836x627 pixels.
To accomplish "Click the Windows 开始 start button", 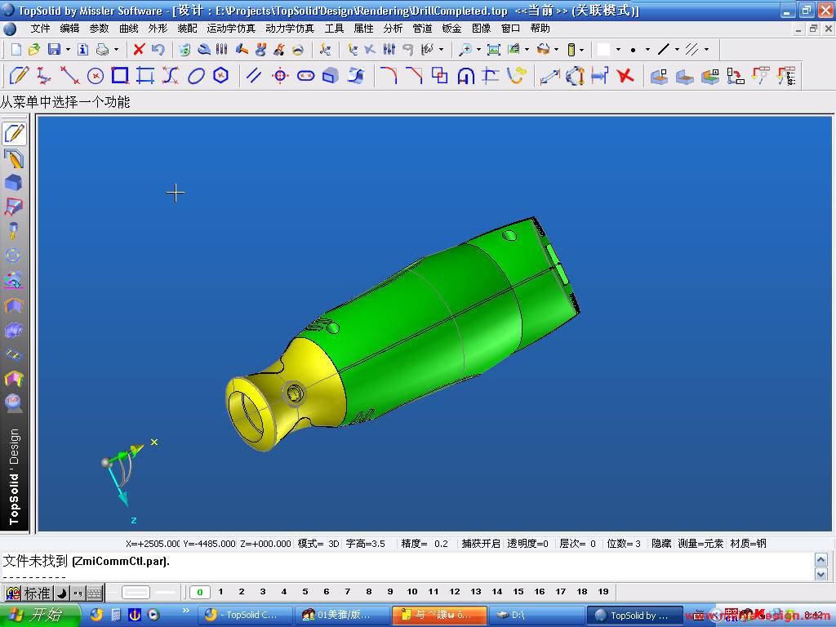I will [41, 615].
